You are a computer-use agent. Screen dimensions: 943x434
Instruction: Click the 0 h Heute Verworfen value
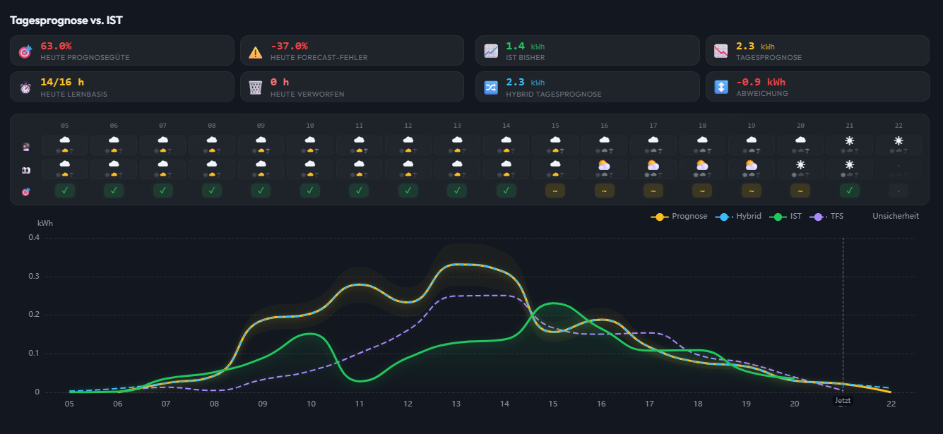280,82
